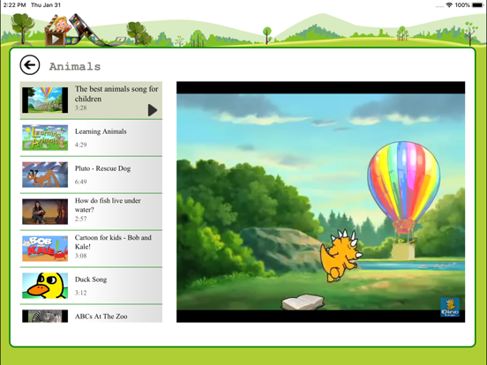Open thumbnail of The best animals song for children
The height and width of the screenshot is (365, 487).
coord(45,100)
